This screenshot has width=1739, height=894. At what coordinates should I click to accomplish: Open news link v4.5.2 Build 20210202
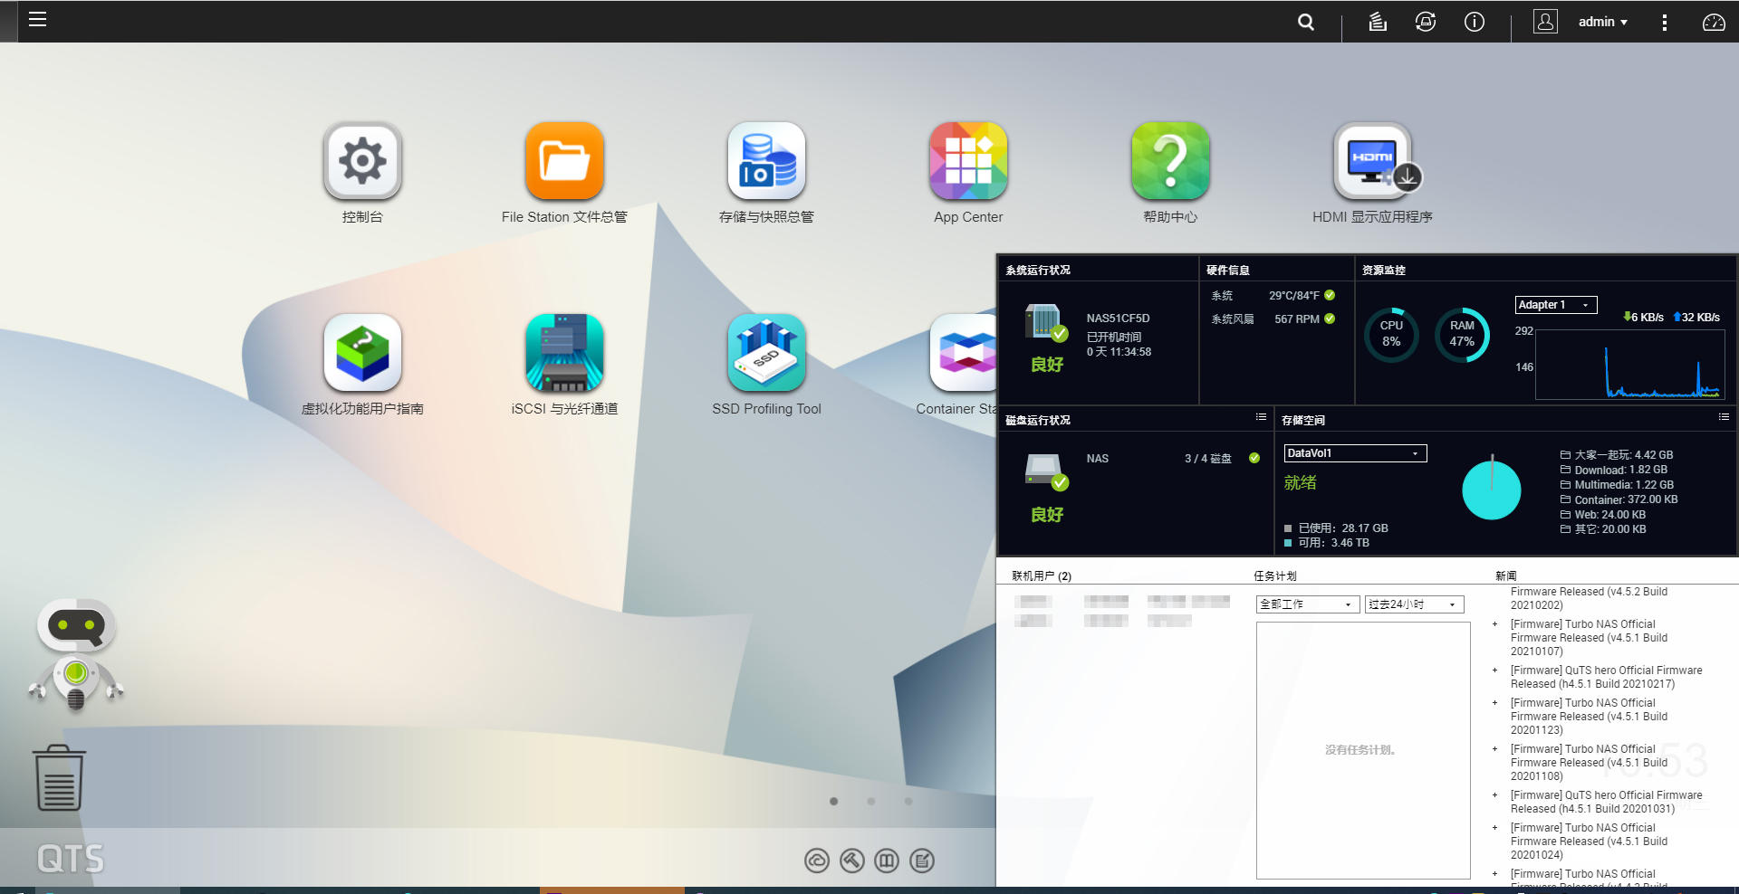(1589, 598)
